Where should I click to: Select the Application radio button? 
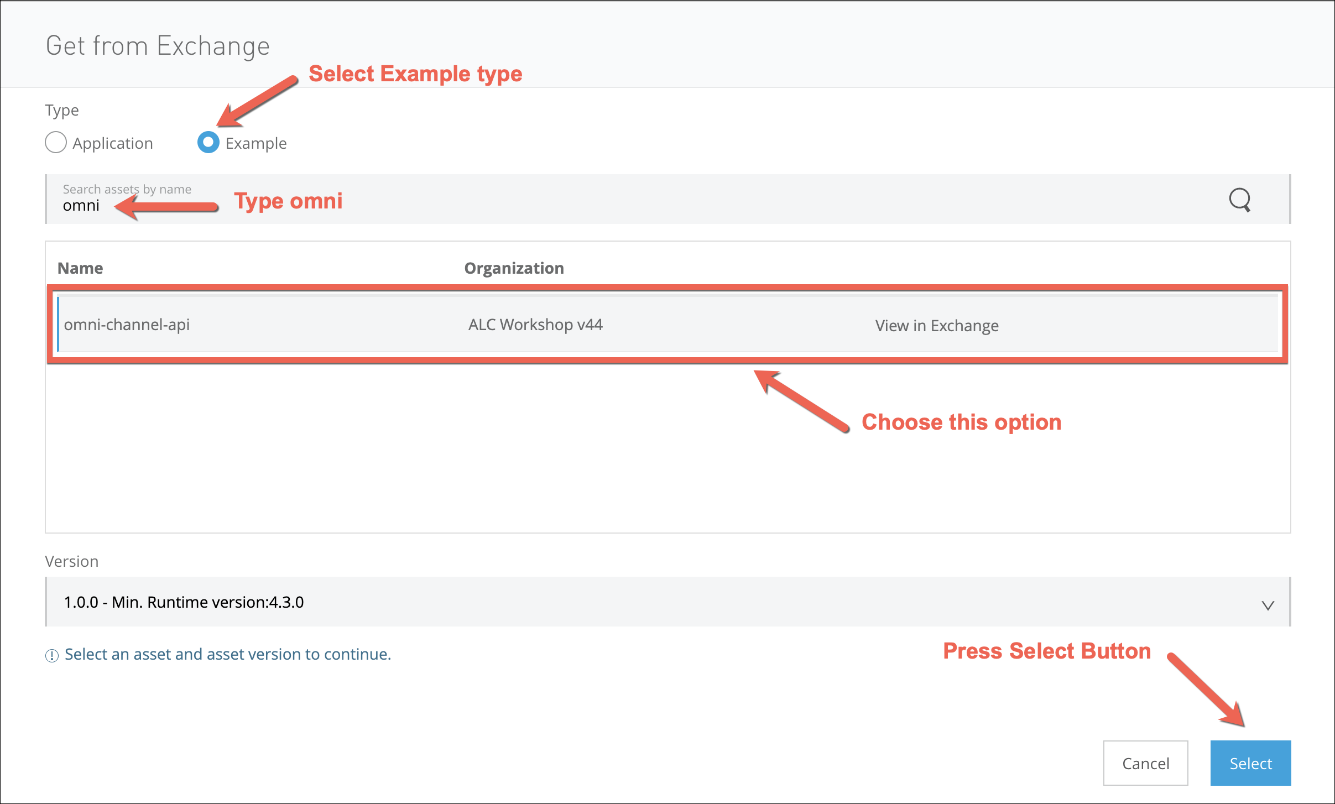56,143
